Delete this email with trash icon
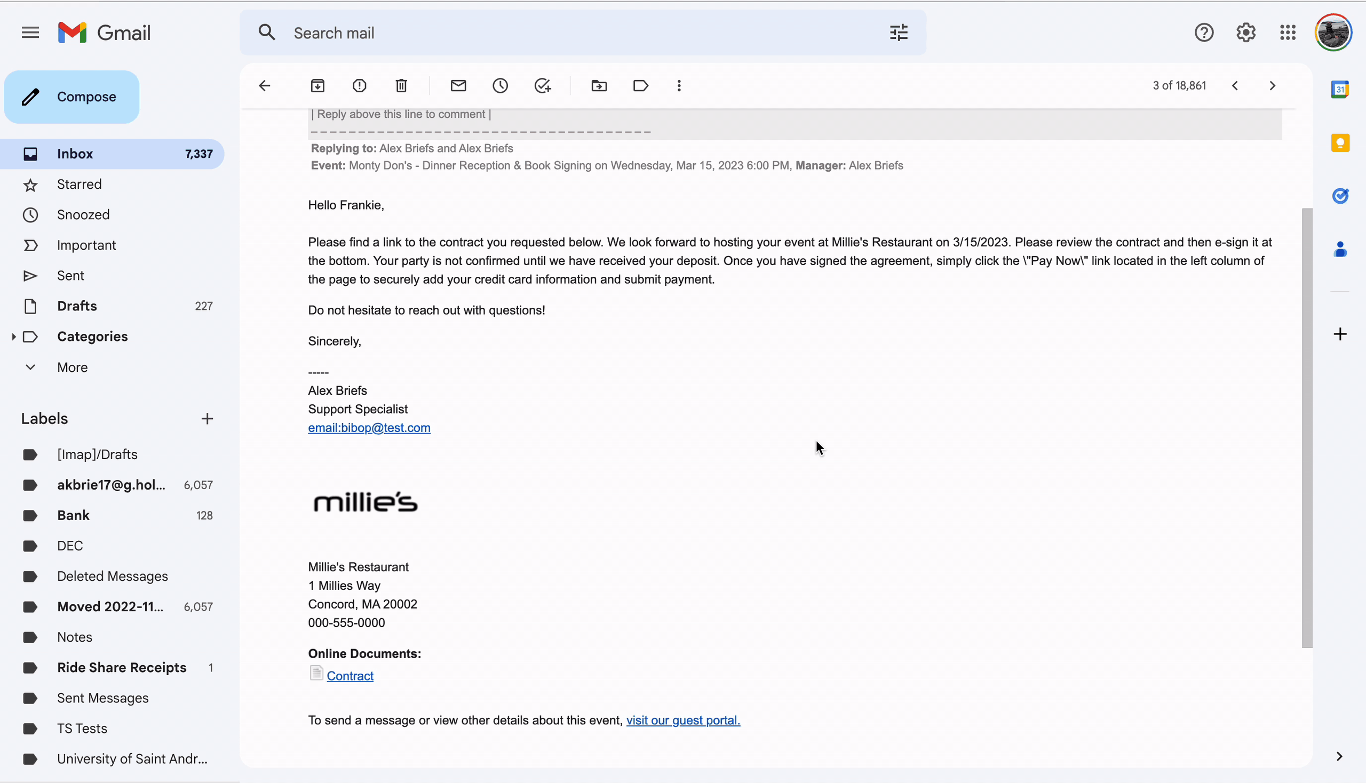Viewport: 1366px width, 783px height. [x=401, y=85]
